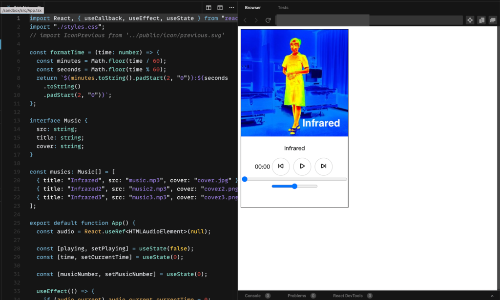Switch to the Tests tab
The image size is (500, 300).
click(x=283, y=8)
